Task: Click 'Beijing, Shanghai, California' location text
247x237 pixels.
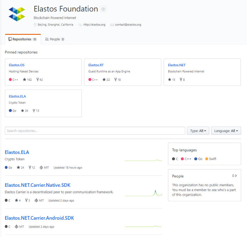Action: (x=55, y=25)
